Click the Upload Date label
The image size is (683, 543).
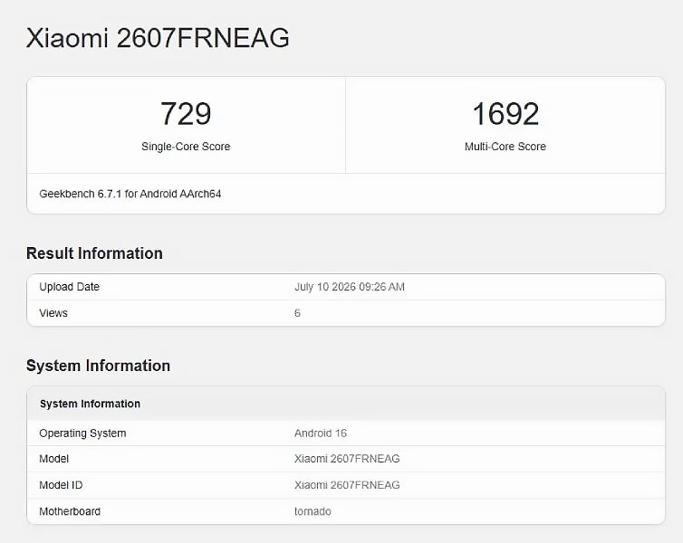pyautogui.click(x=69, y=287)
